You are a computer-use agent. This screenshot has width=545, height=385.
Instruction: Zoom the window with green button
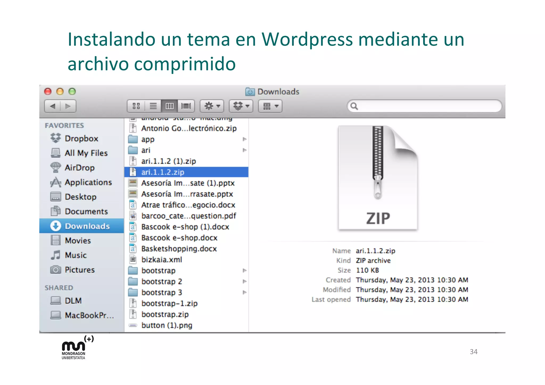coord(72,92)
